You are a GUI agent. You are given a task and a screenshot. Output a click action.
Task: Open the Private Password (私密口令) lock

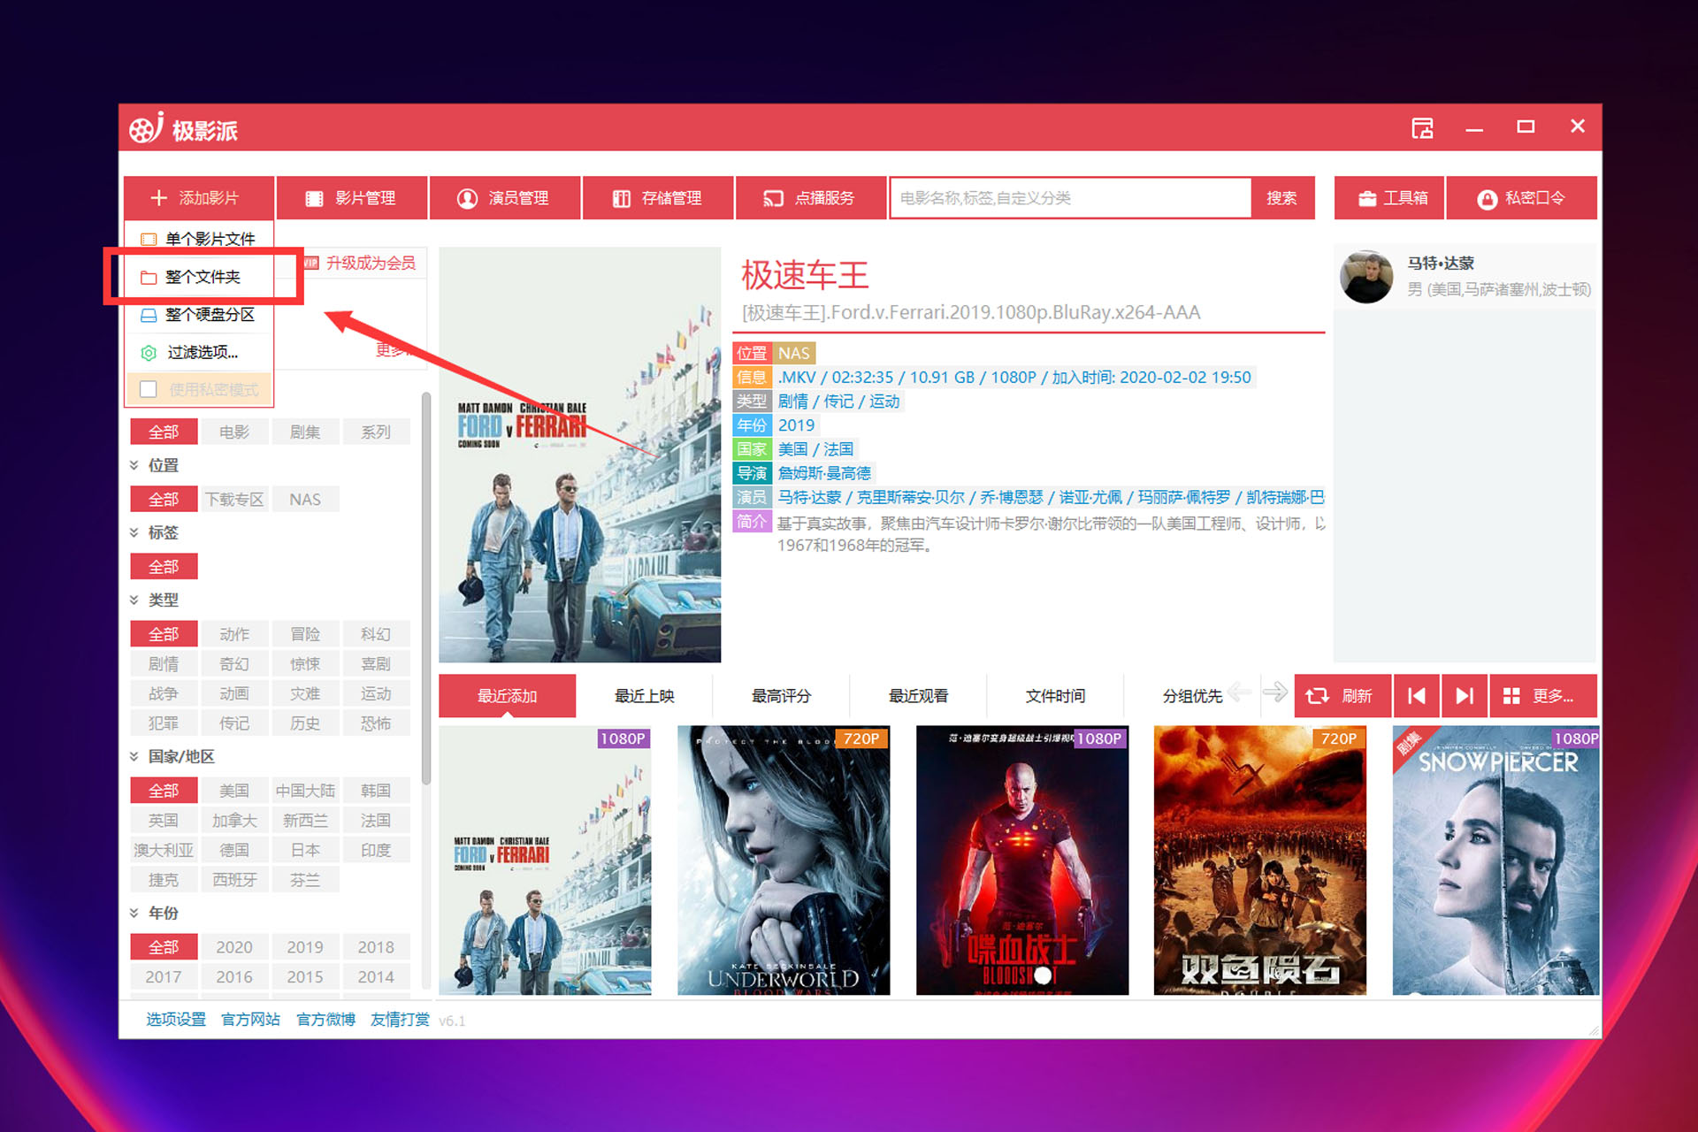coord(1522,198)
